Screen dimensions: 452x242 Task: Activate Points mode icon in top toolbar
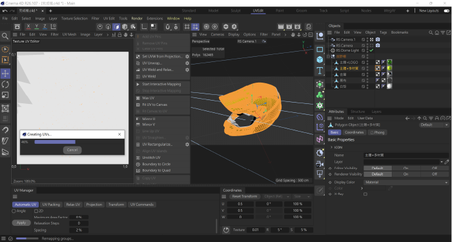coord(100,27)
